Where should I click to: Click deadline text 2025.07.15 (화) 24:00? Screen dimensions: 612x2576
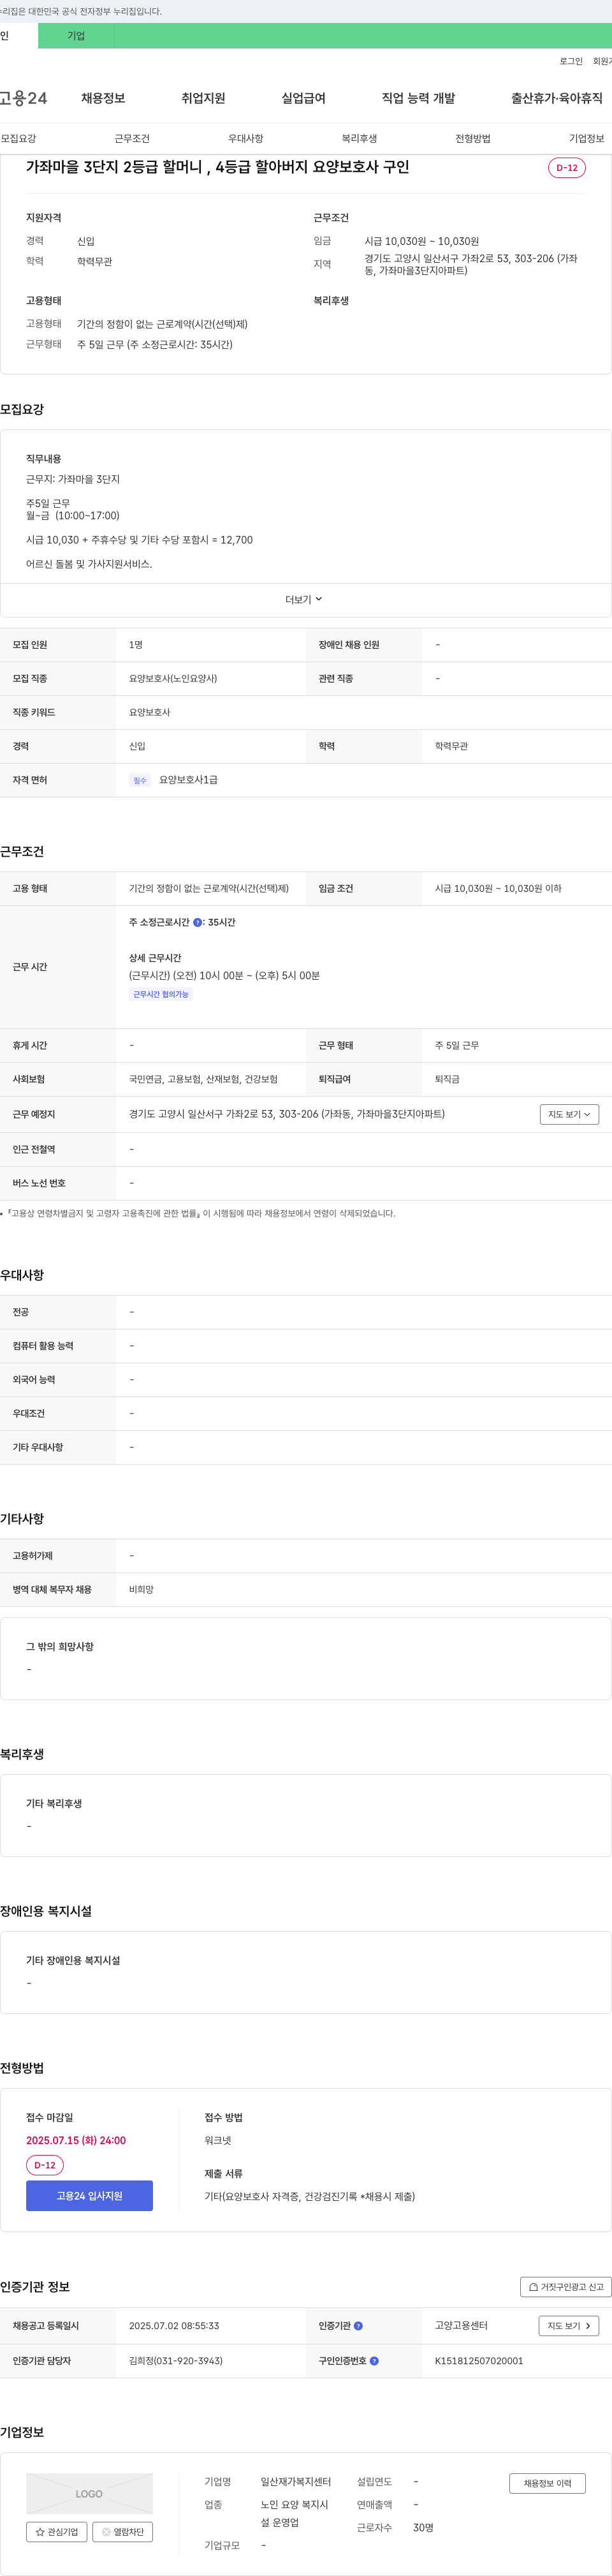pyautogui.click(x=76, y=2141)
